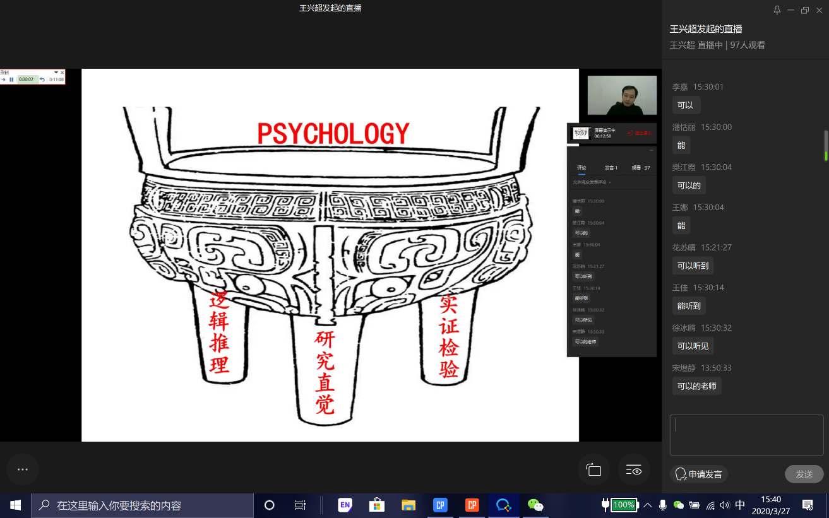Pin the live stream window

[x=777, y=10]
